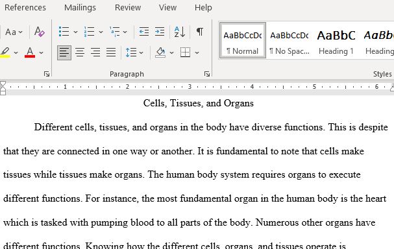The height and width of the screenshot is (249, 394).
Task: Open the shading color dropdown arrow
Action: 171,53
